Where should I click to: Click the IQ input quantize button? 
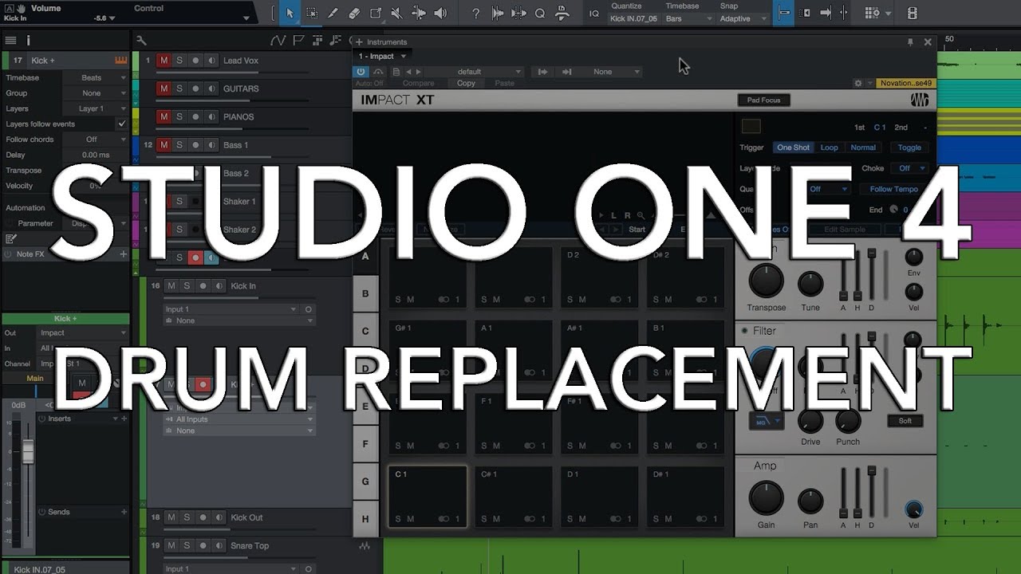(x=593, y=13)
